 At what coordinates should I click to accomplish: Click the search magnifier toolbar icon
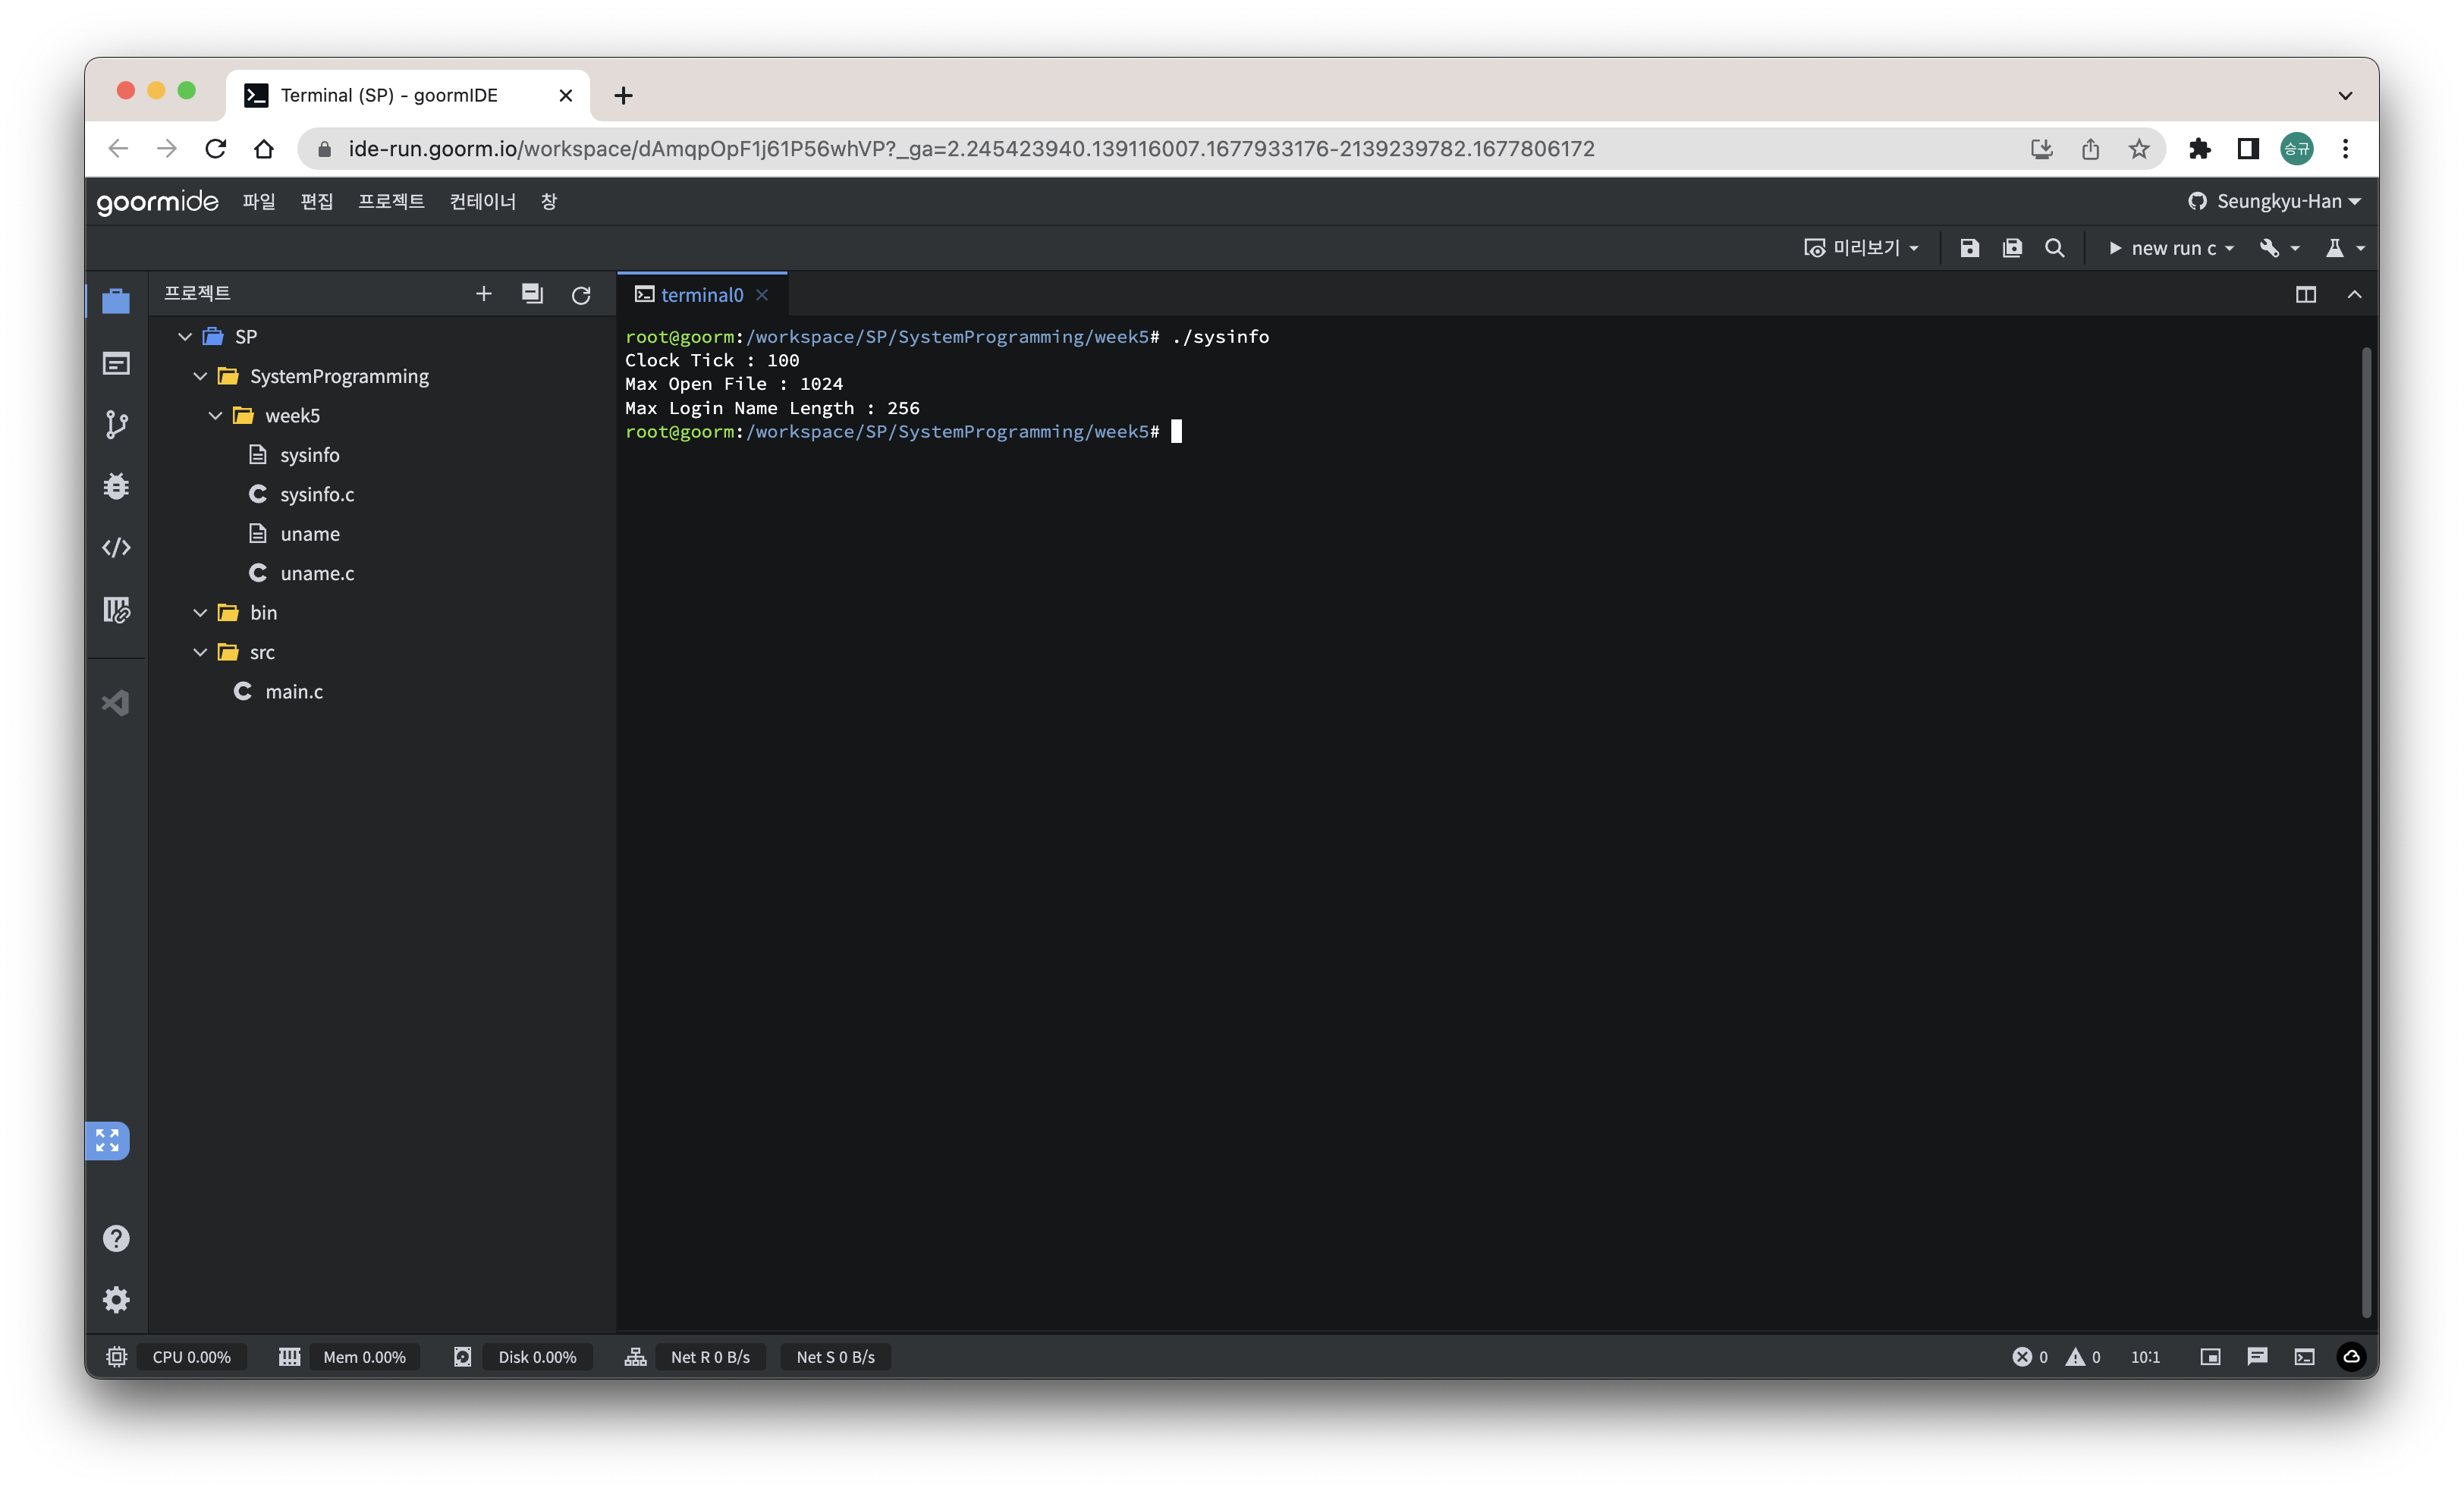point(2054,248)
